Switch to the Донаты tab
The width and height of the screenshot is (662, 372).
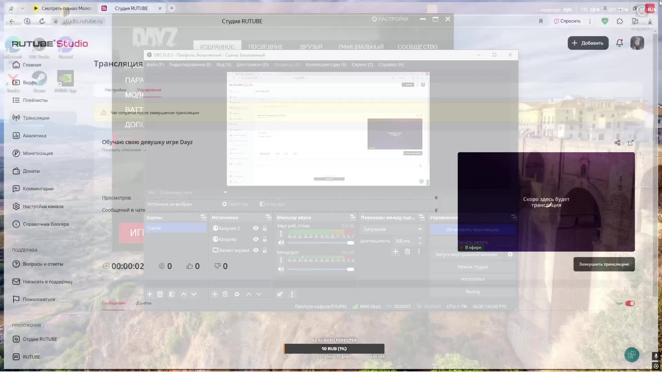pyautogui.click(x=143, y=303)
